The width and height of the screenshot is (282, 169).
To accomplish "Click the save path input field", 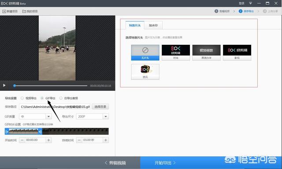I will tap(55, 107).
